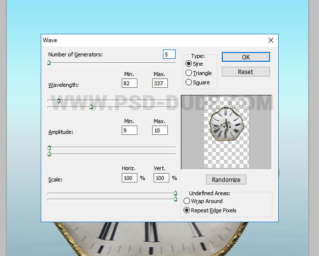Click the horizontal Scale slider handle
The width and height of the screenshot is (319, 256).
(175, 193)
